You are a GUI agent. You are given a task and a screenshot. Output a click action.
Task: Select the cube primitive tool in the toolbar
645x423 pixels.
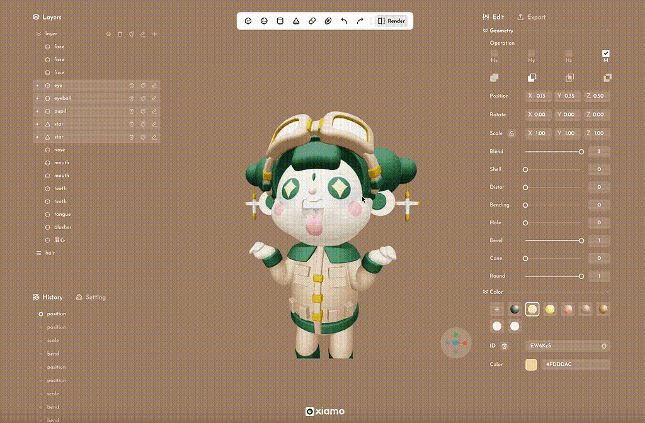pos(248,21)
